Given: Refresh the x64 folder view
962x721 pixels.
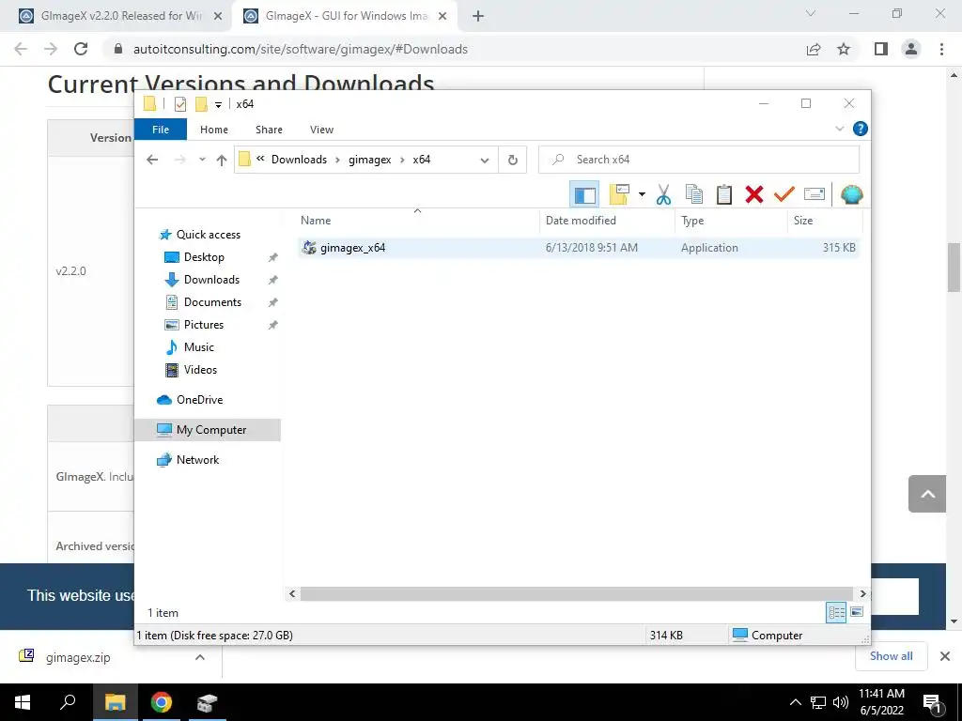Looking at the screenshot, I should (x=513, y=160).
